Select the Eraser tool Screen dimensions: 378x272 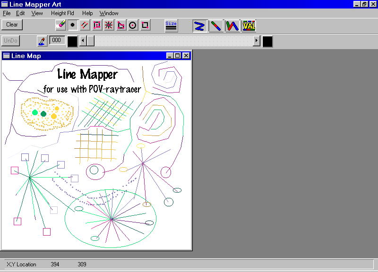click(x=61, y=25)
